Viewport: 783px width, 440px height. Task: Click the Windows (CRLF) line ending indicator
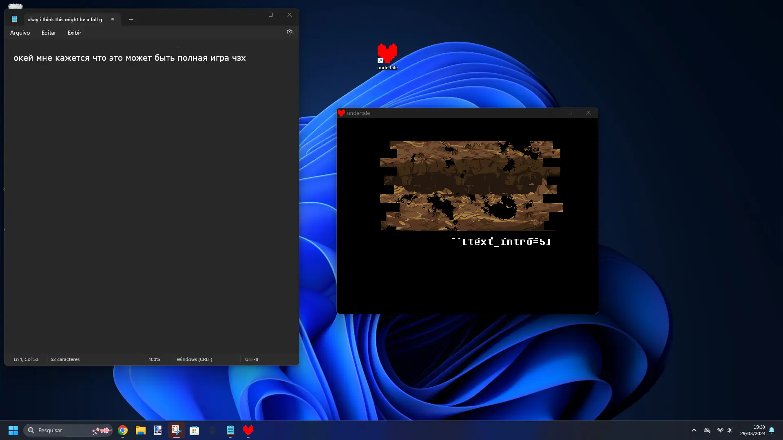click(x=194, y=359)
